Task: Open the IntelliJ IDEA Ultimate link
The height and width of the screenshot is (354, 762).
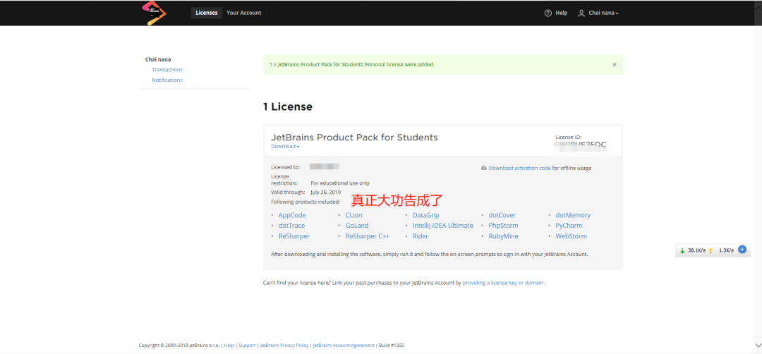Action: point(442,226)
